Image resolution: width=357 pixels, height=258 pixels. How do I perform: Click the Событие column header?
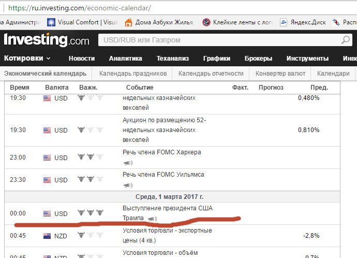pos(140,88)
